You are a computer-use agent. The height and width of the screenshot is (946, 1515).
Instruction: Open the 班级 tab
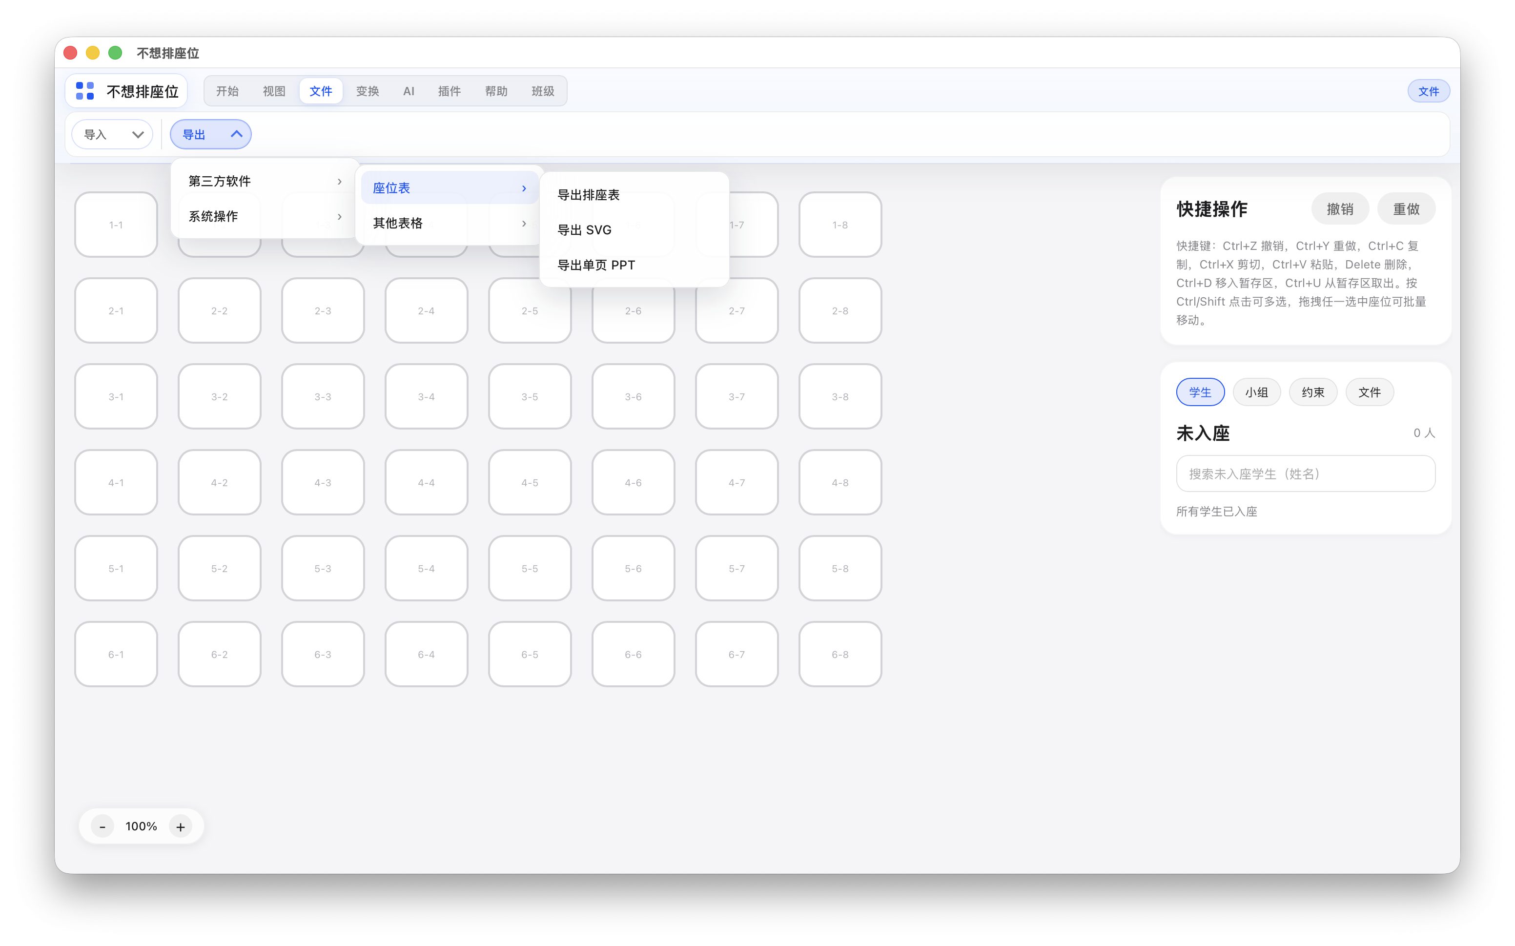[x=543, y=91]
